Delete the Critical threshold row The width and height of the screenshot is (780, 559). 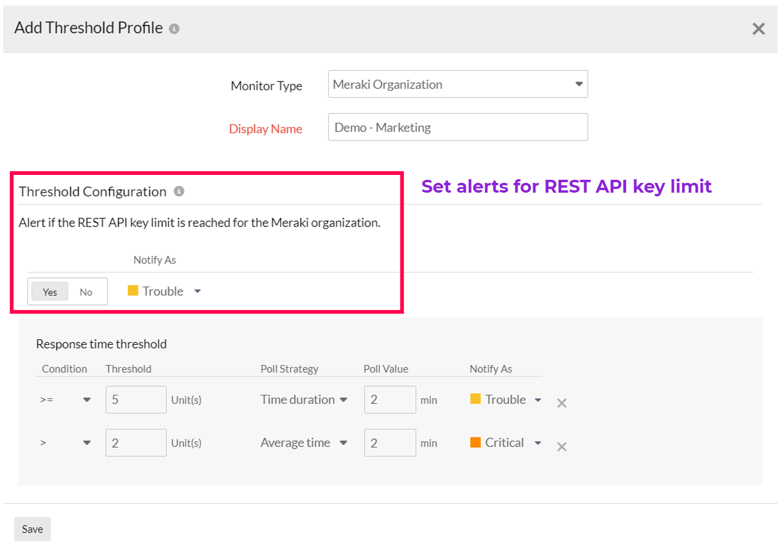(x=561, y=447)
